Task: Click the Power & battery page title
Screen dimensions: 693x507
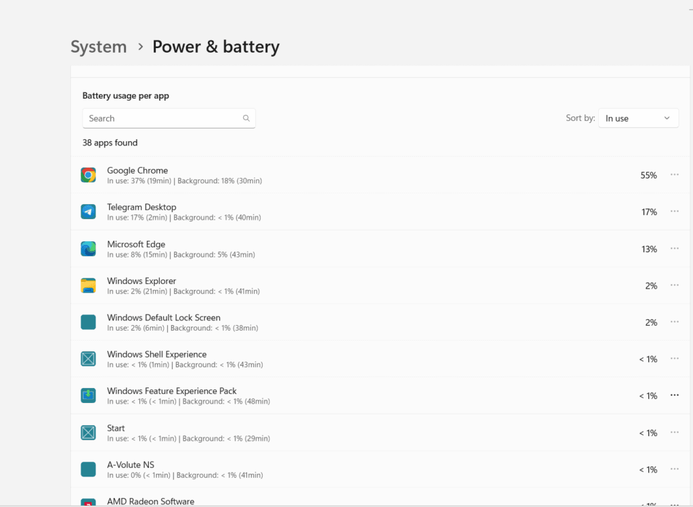Action: click(215, 47)
